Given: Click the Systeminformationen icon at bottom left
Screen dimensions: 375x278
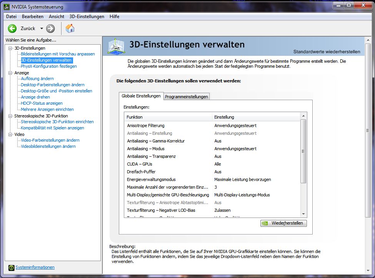Looking at the screenshot, I should point(11,268).
